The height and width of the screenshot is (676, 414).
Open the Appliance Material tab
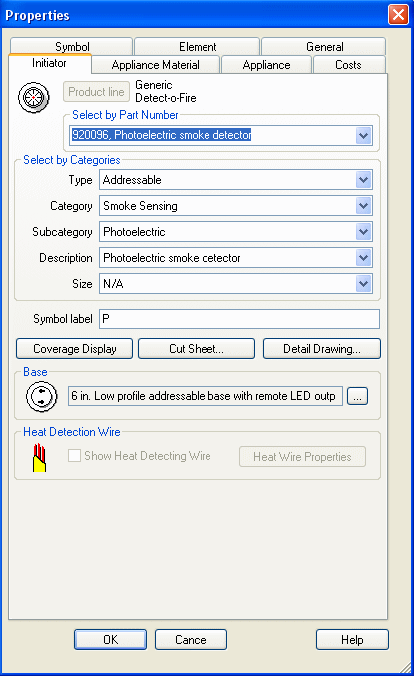(156, 65)
